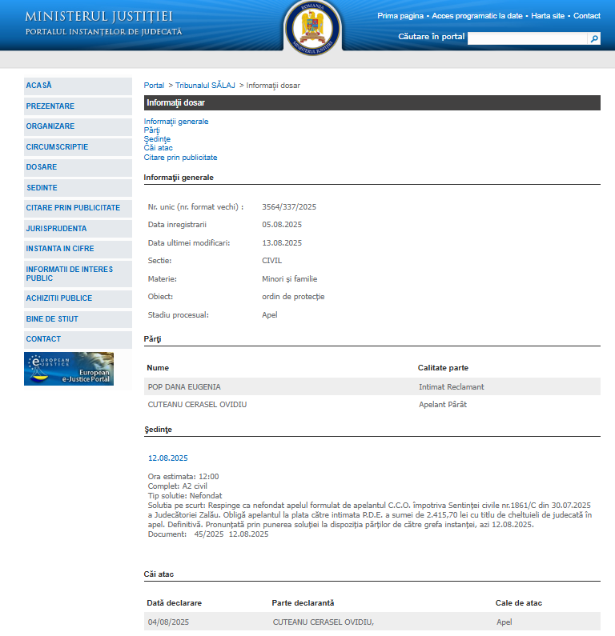This screenshot has width=615, height=636.
Task: Focus the Căutare în portal search field
Action: pos(528,38)
